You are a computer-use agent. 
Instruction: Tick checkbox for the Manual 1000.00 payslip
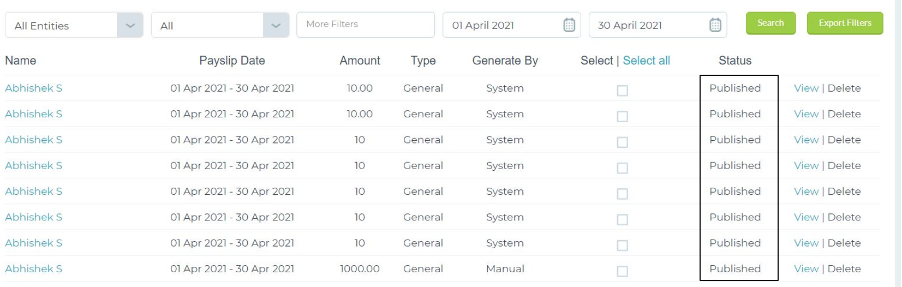(x=622, y=271)
